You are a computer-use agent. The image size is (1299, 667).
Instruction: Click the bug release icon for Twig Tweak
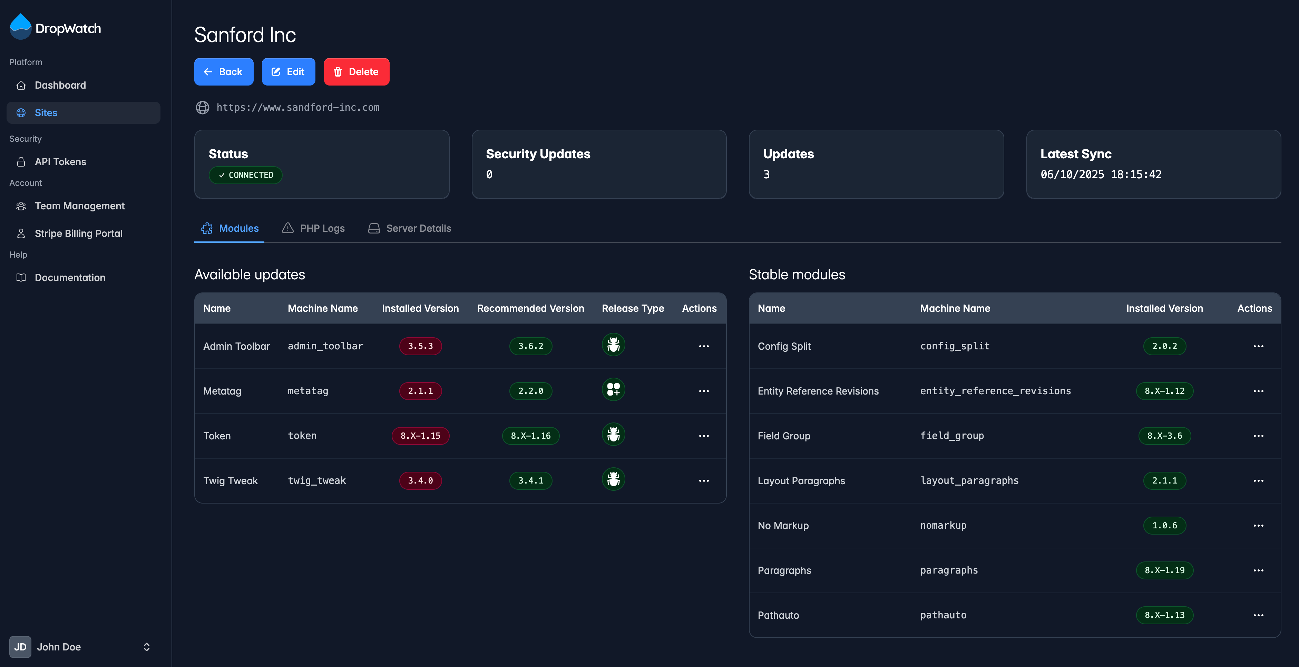(x=613, y=480)
